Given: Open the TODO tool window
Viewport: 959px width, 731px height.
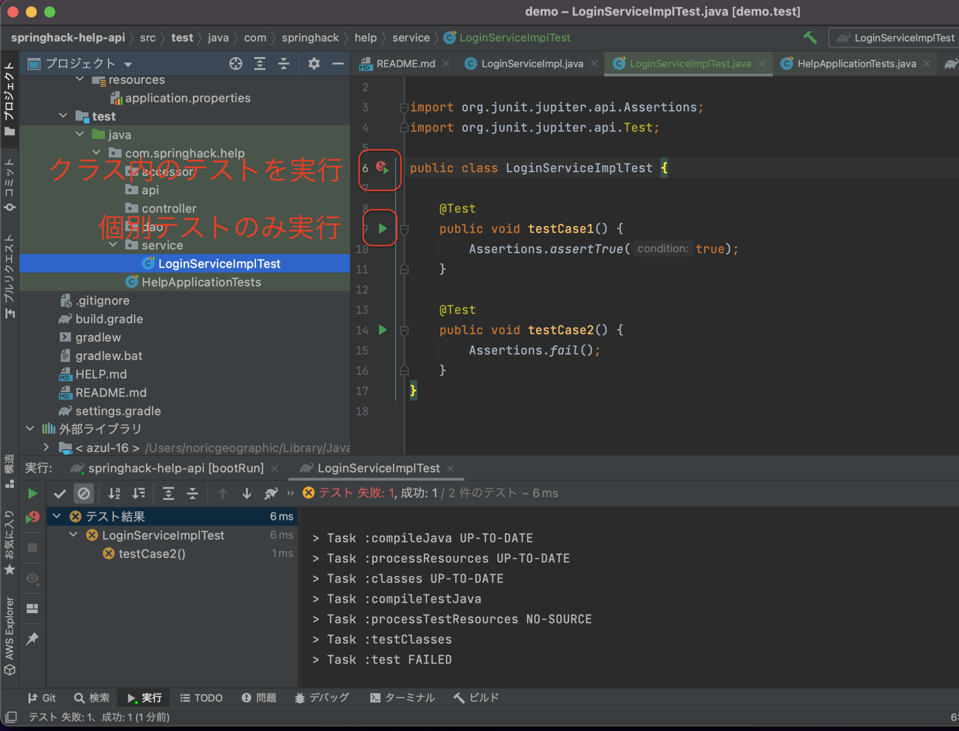Looking at the screenshot, I should [201, 697].
